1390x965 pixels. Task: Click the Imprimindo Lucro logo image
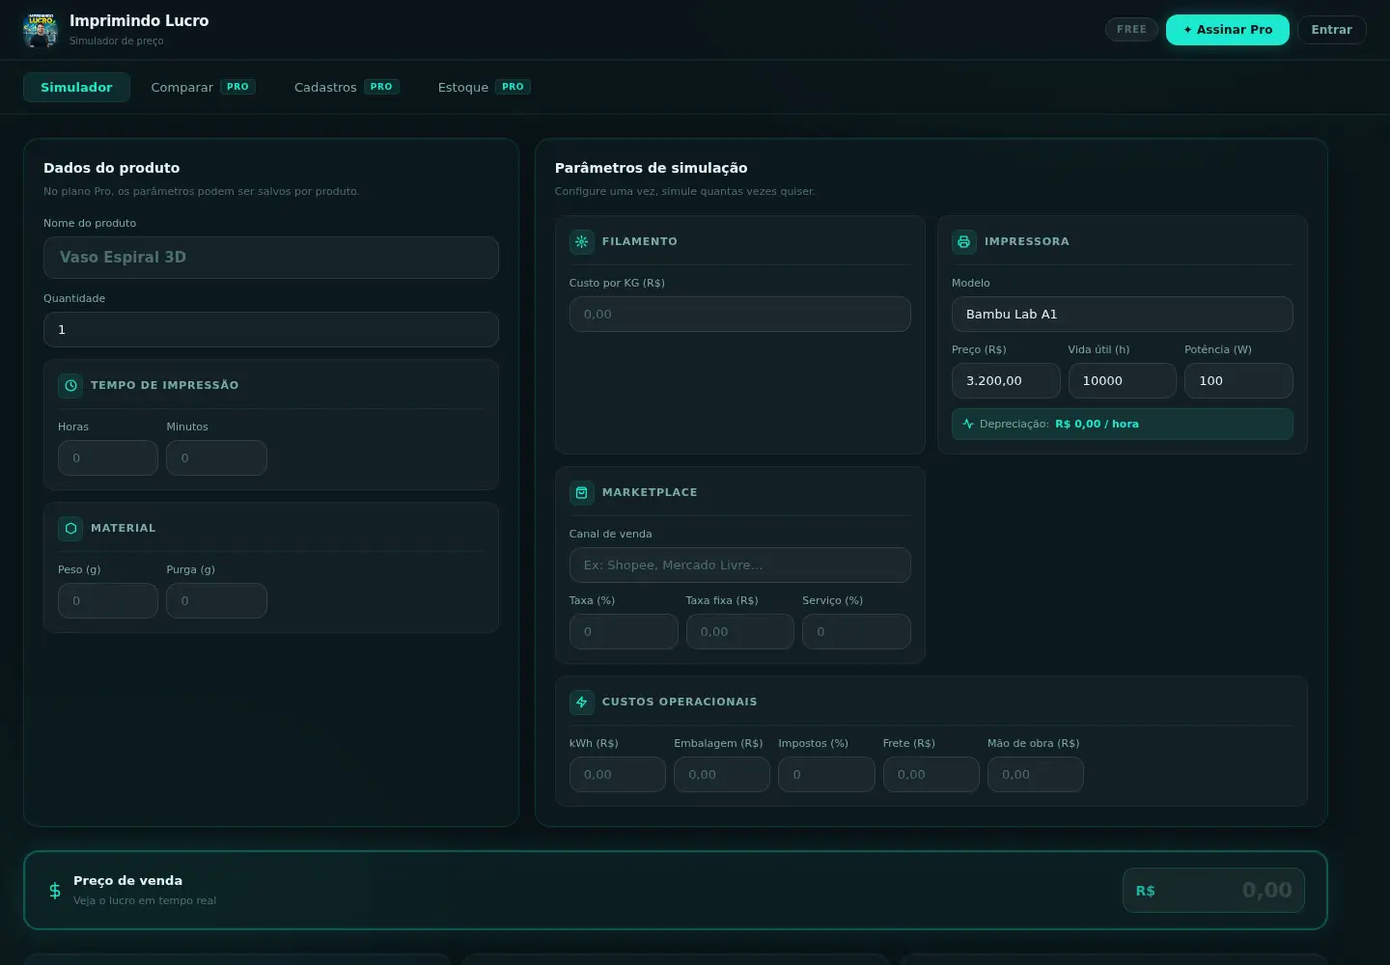pyautogui.click(x=41, y=30)
